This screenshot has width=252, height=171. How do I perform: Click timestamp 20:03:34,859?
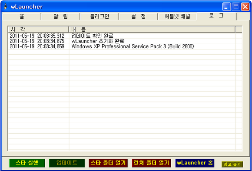51,46
